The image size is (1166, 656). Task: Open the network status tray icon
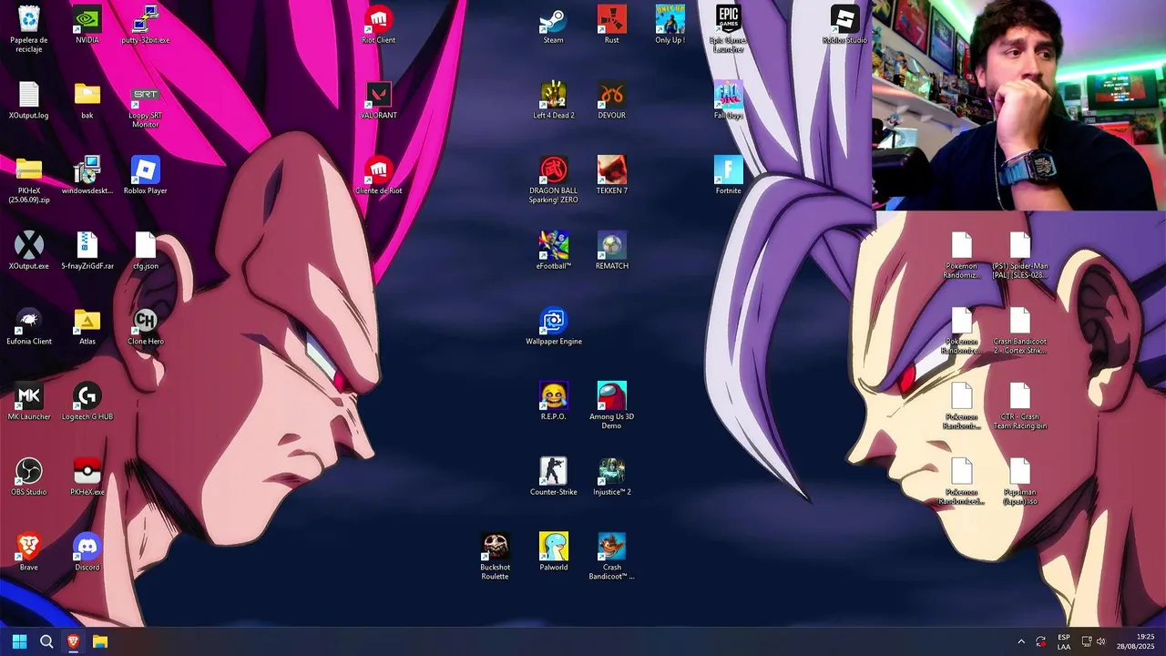(x=1087, y=641)
